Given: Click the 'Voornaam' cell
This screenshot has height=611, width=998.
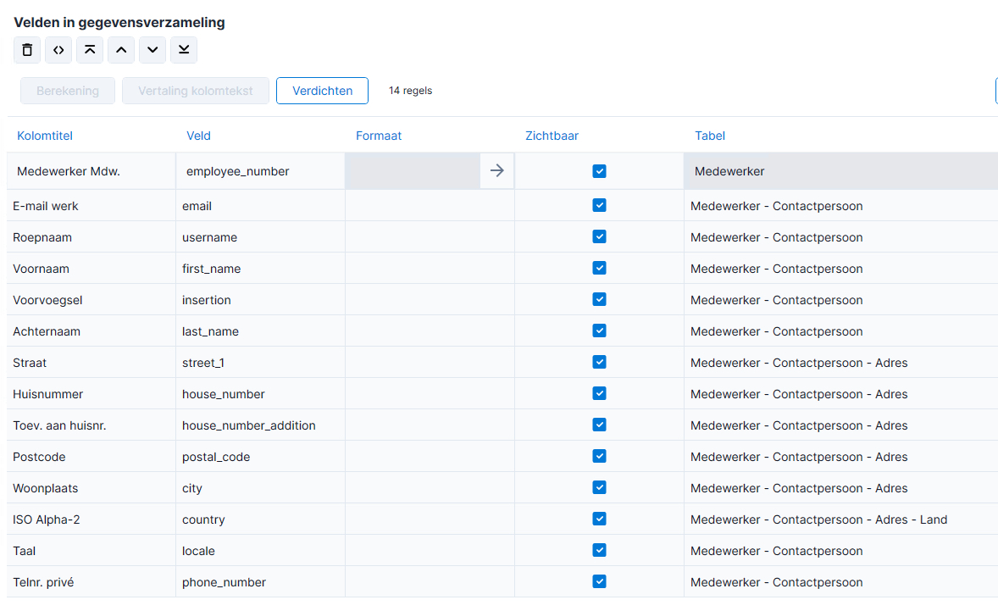Looking at the screenshot, I should pyautogui.click(x=91, y=269).
